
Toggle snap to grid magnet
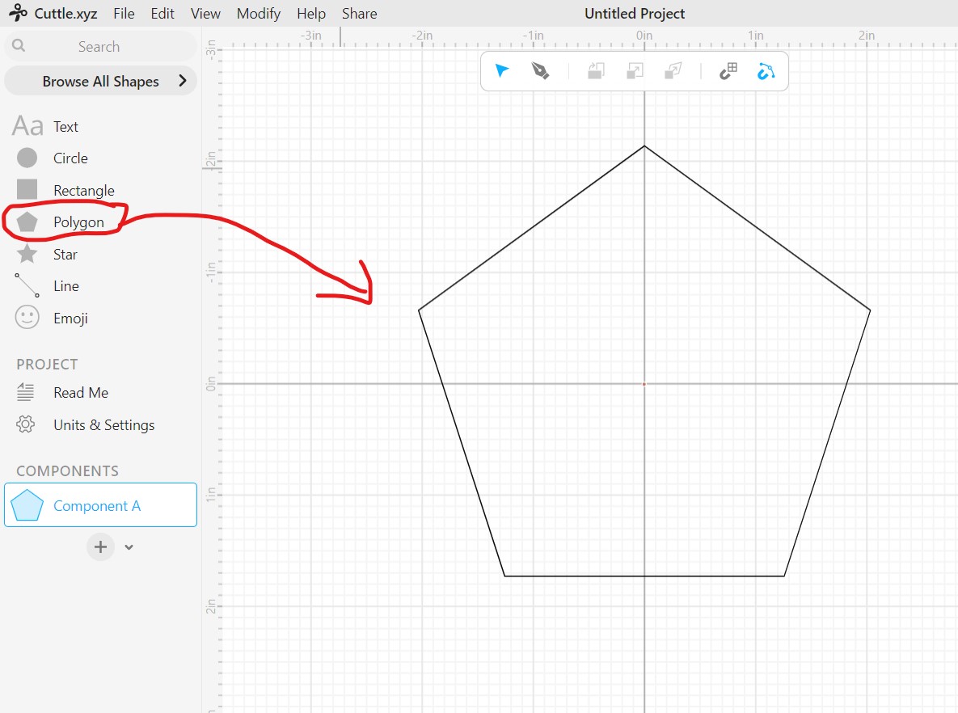[x=728, y=71]
